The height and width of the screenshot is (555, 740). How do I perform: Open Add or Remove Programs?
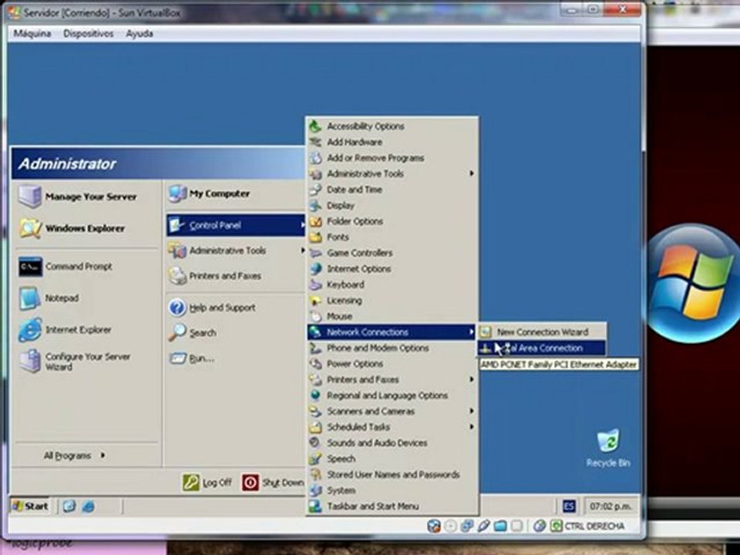point(392,157)
